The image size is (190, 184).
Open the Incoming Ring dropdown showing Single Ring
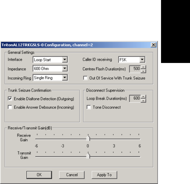50,78
